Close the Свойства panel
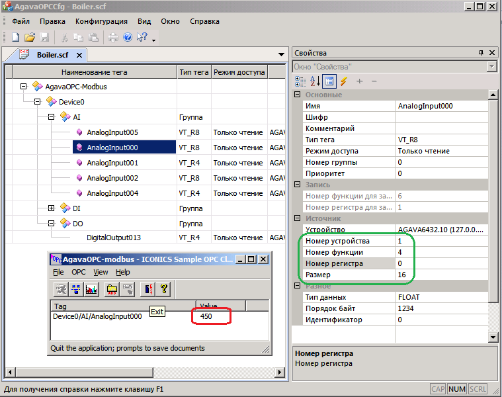The height and width of the screenshot is (397, 502). [492, 53]
